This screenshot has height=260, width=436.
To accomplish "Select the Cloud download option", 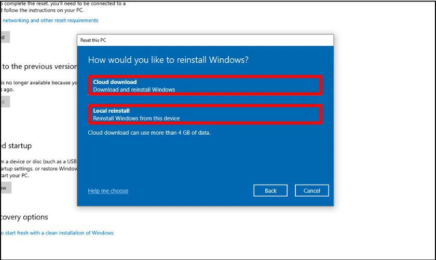I will 205,86.
